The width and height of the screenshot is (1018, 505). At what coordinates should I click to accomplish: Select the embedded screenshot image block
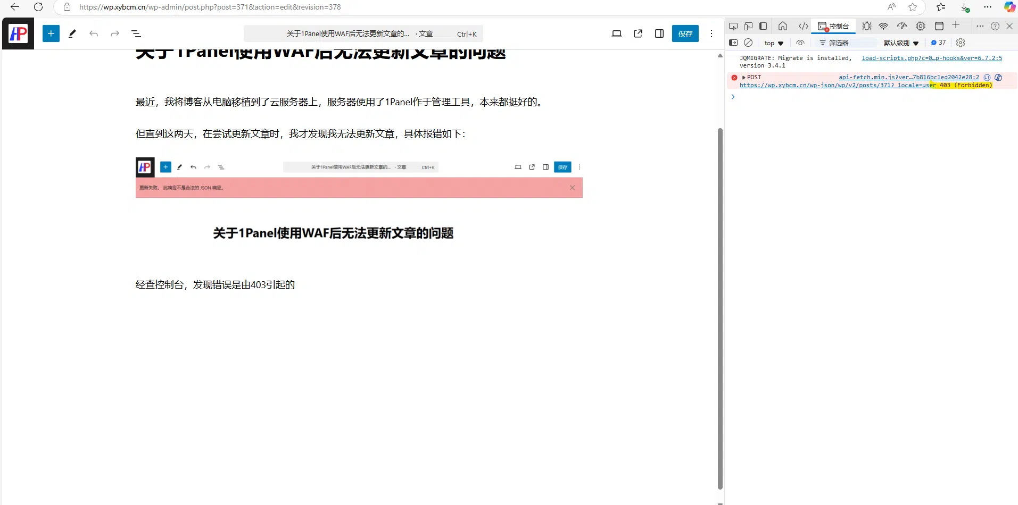359,206
